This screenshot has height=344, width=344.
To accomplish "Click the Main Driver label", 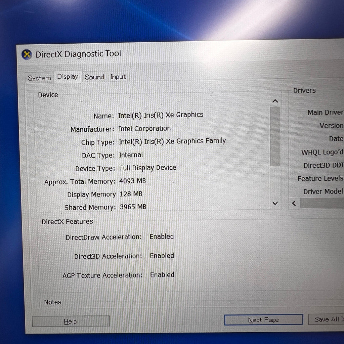I will (x=326, y=112).
